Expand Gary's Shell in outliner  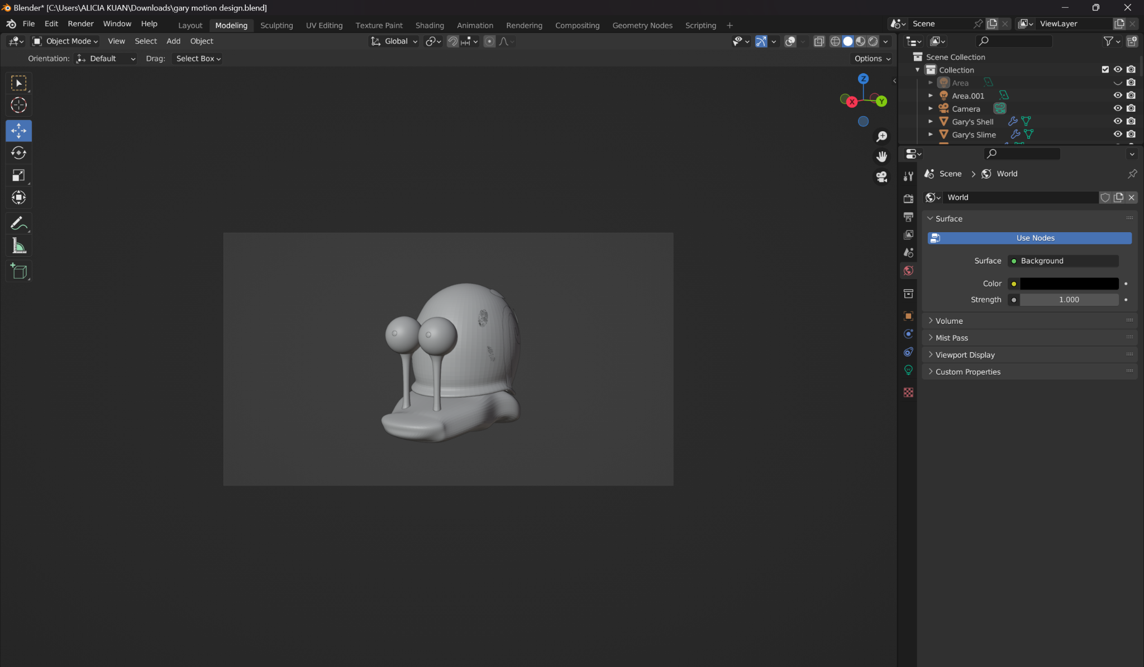[930, 121]
